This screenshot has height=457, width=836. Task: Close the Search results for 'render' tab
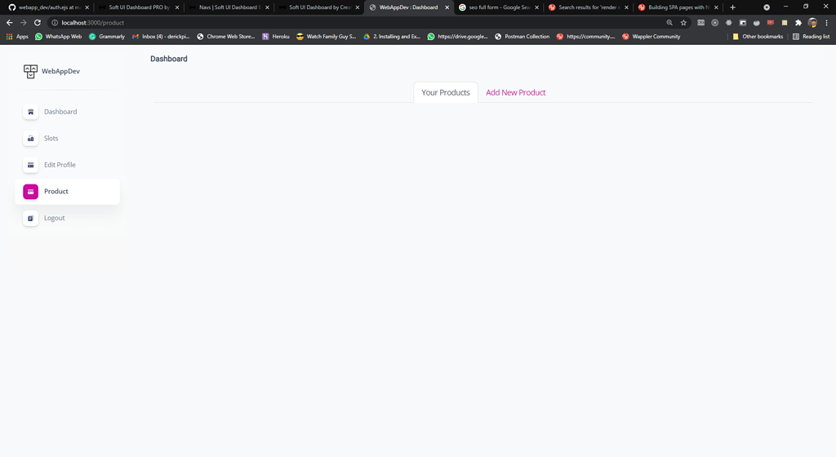coord(626,7)
